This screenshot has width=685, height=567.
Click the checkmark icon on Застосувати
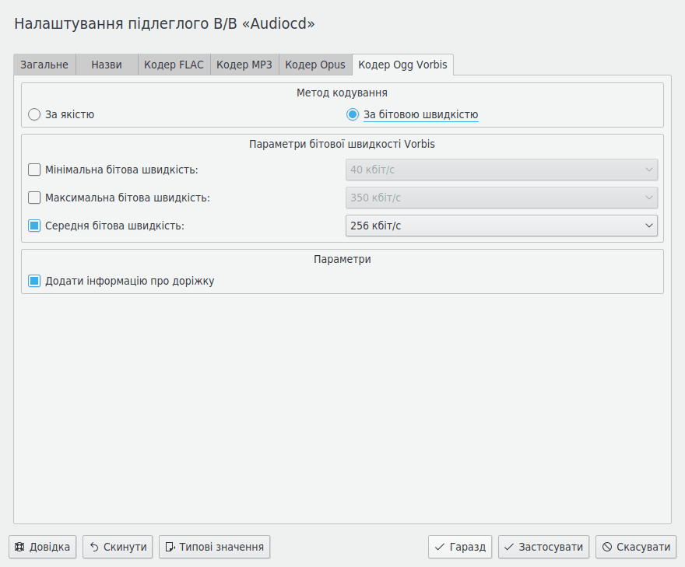pyautogui.click(x=510, y=547)
